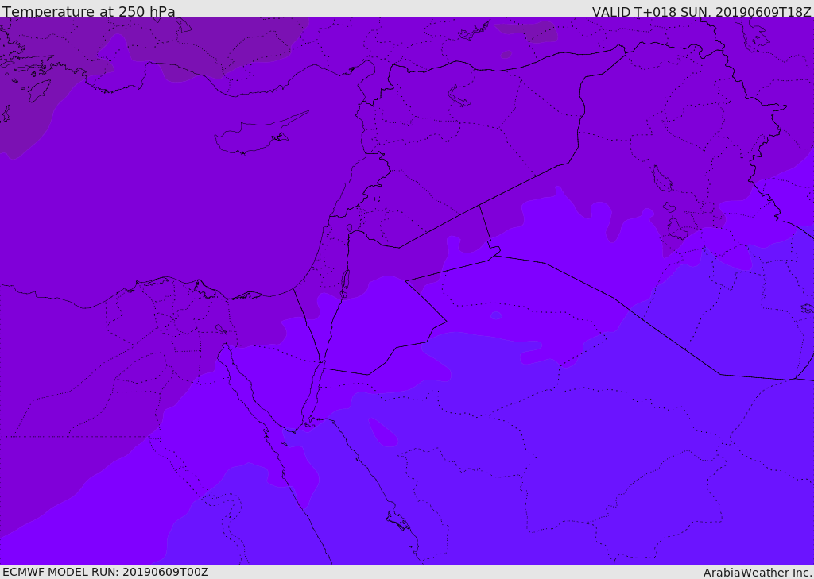Click the 'ECMWF MODEL RUN: 20190609T00Z' footer text
The width and height of the screenshot is (814, 579).
[106, 572]
